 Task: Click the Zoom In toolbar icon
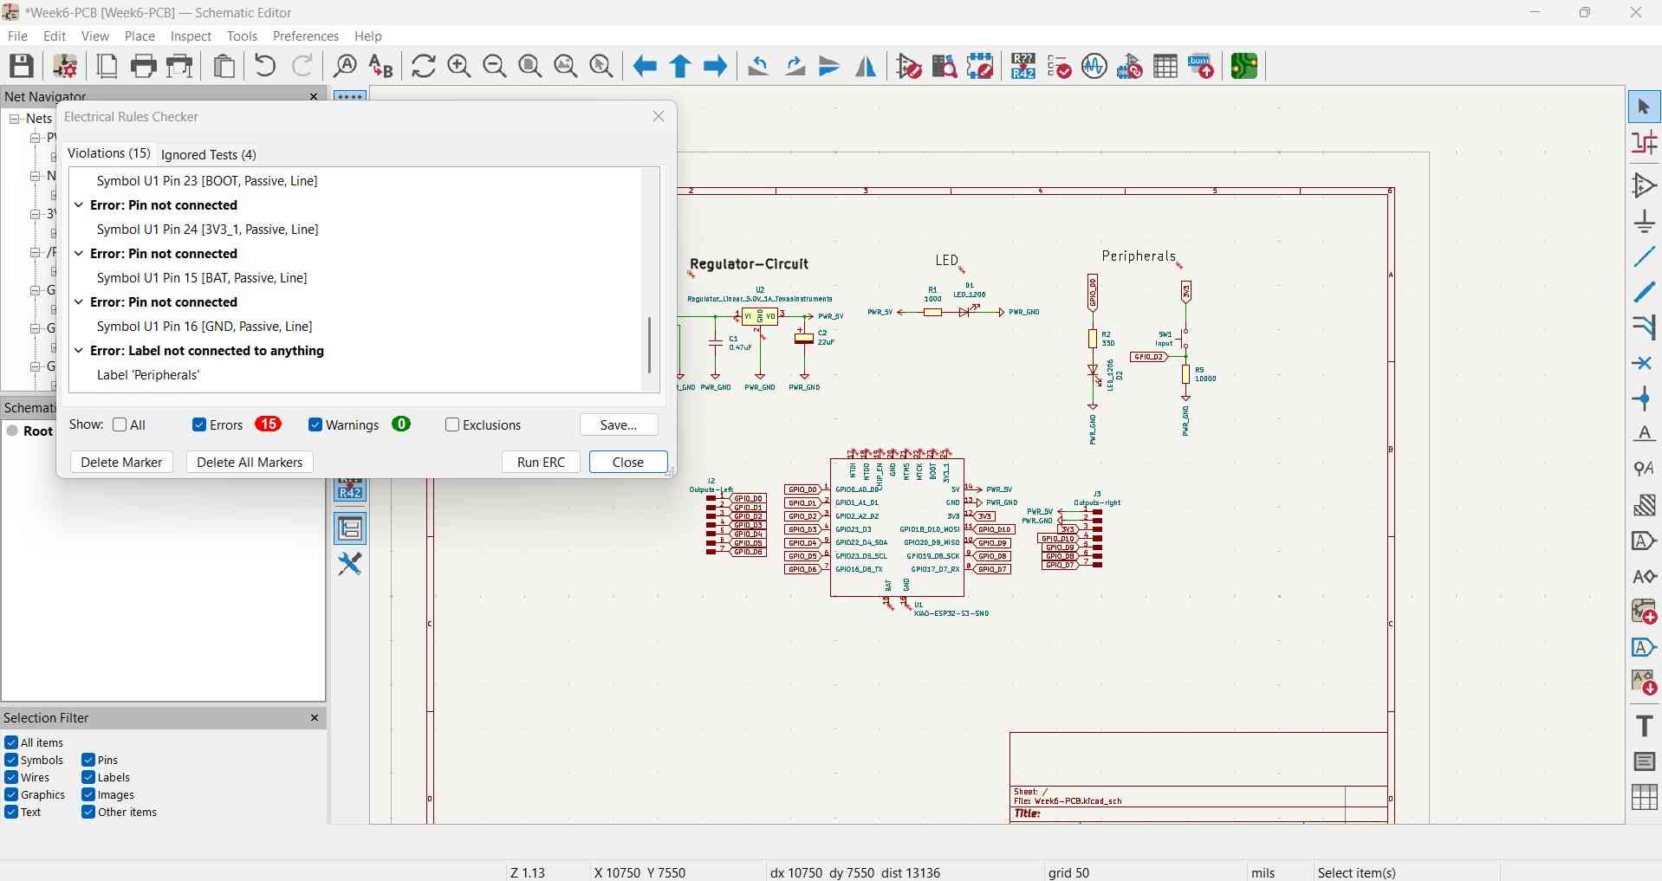[459, 67]
